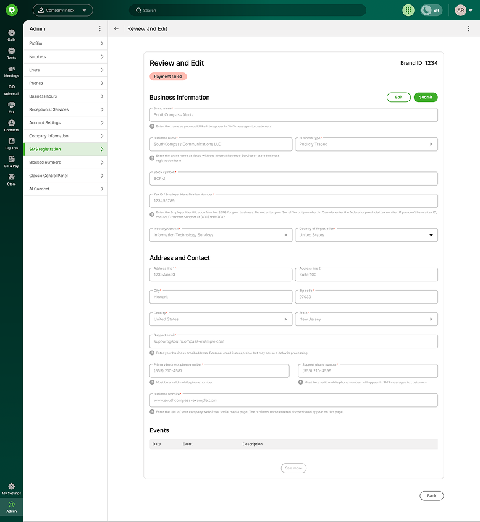This screenshot has width=480, height=522.
Task: Open the Fax section icon
Action: point(11,107)
